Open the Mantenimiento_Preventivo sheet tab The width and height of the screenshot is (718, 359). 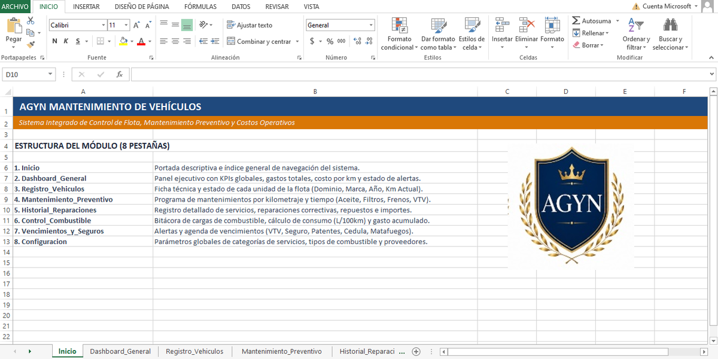coord(282,351)
